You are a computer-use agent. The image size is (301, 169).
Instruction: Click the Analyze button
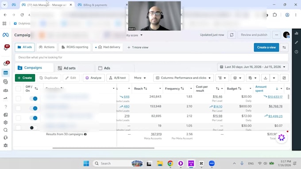click(x=93, y=78)
